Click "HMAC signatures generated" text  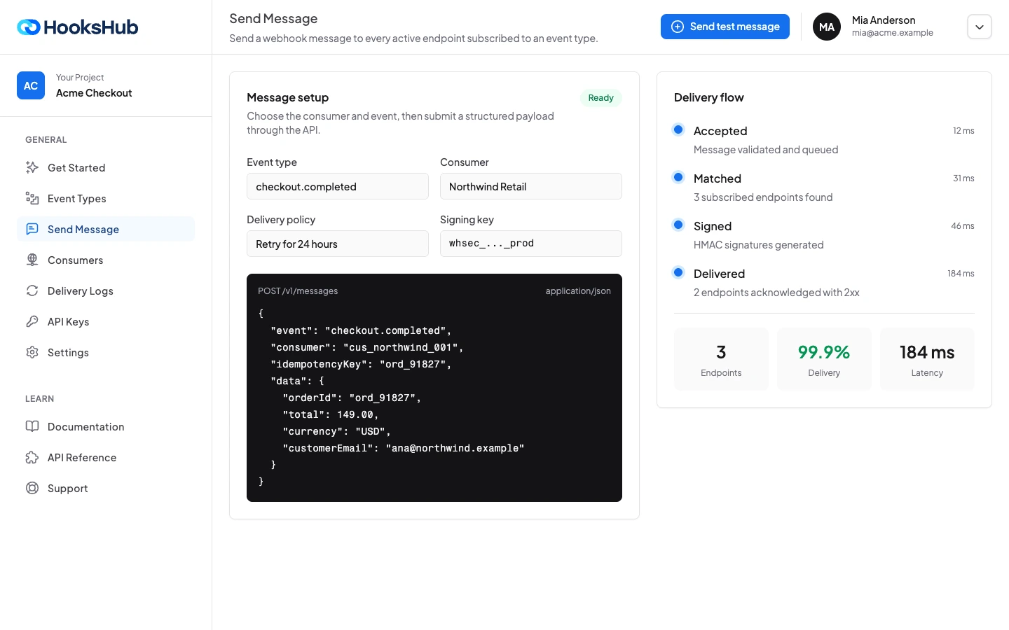(x=759, y=245)
